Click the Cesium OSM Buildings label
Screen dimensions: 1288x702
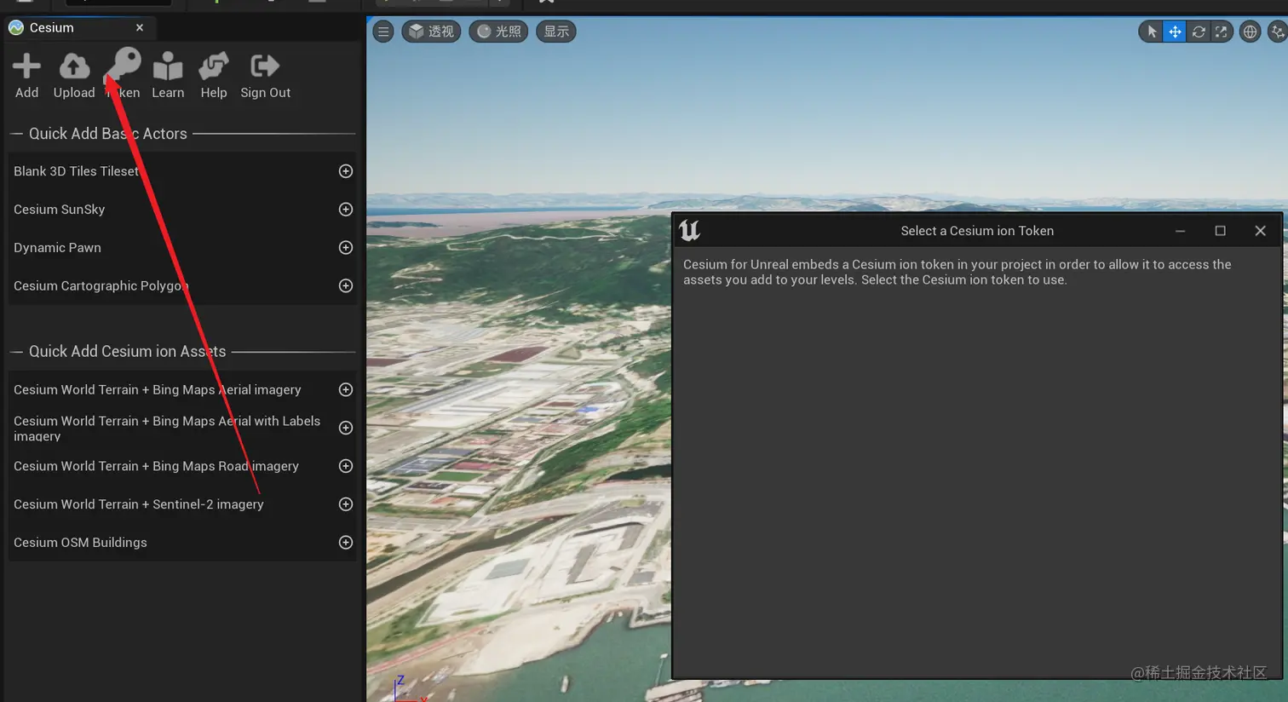(80, 543)
